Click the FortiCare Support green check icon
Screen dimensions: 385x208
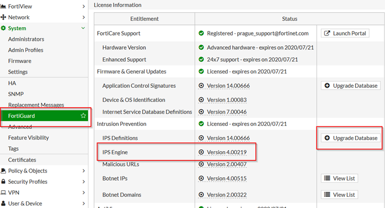tap(202, 33)
